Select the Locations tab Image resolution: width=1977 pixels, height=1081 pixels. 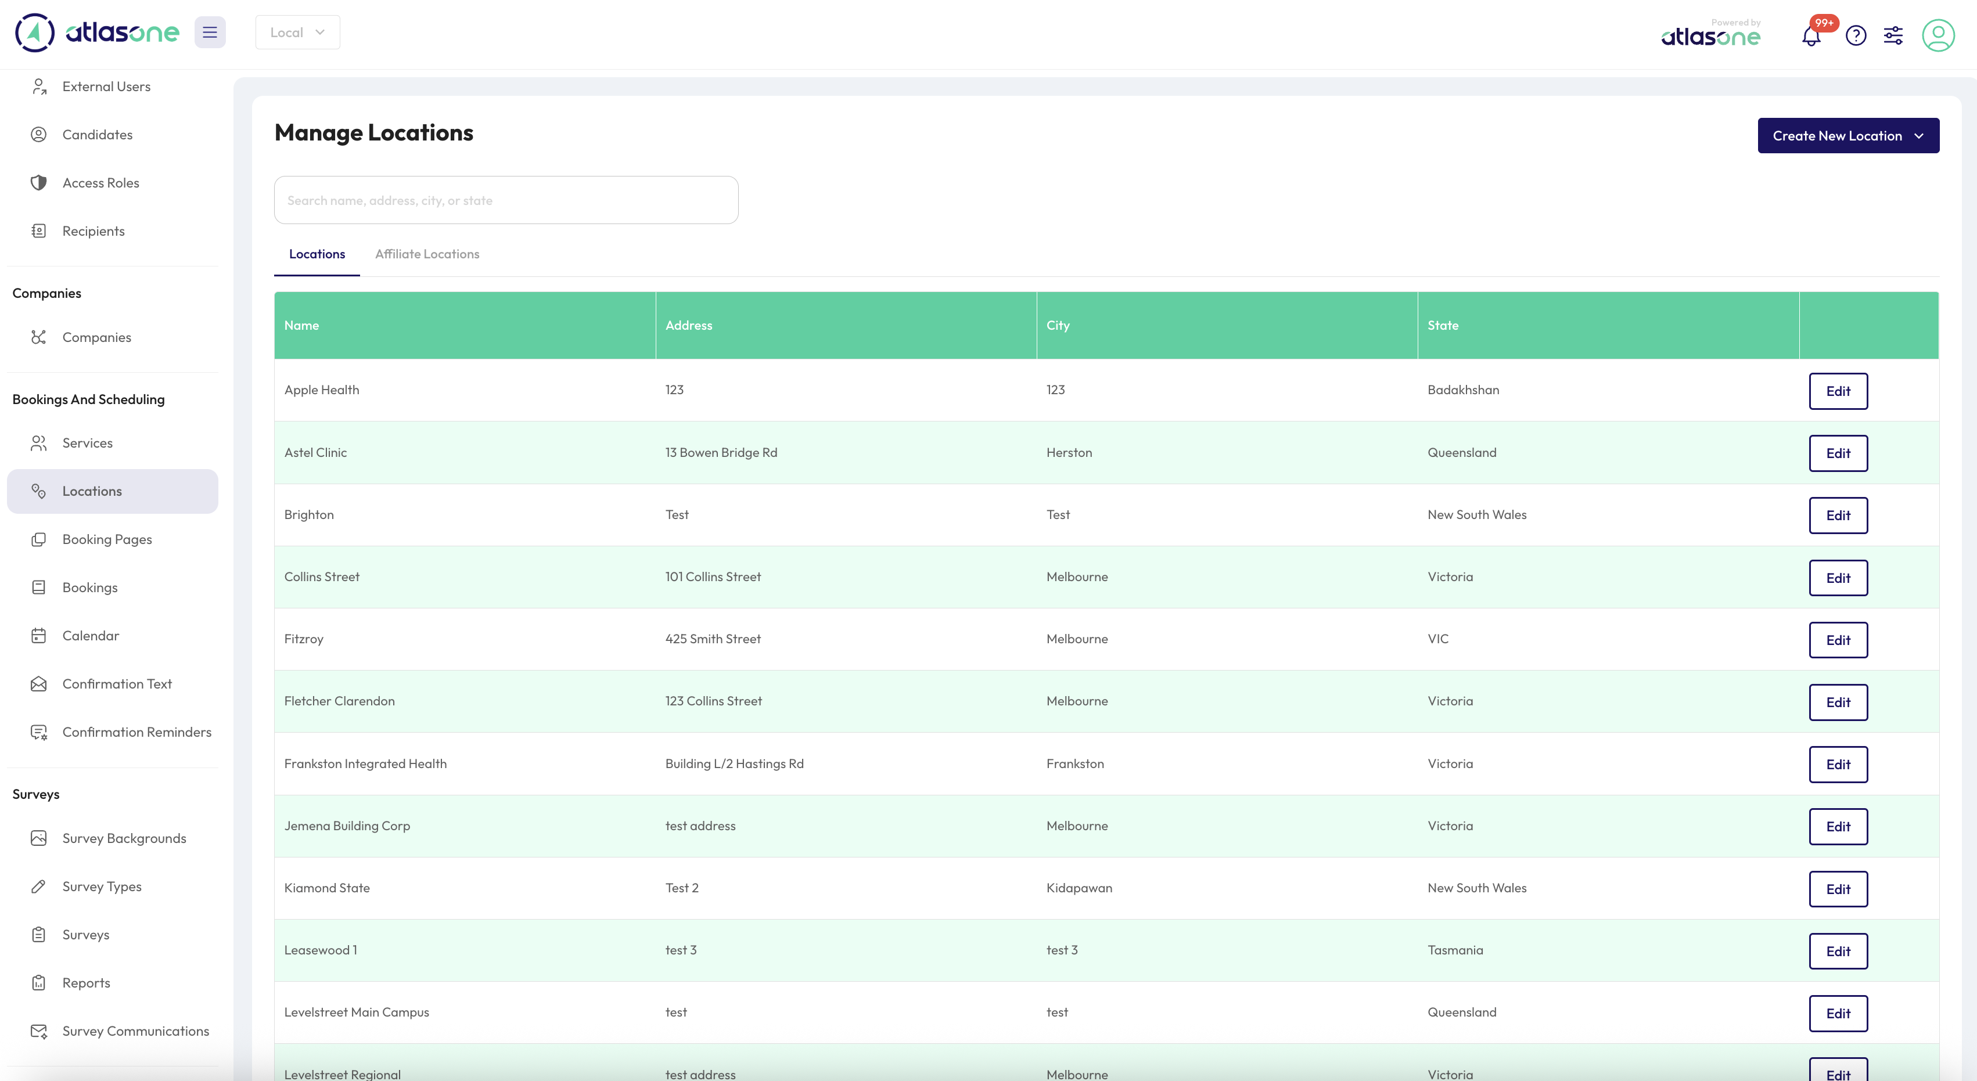317,254
